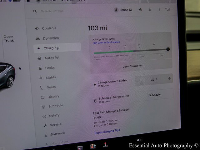Viewport: 200px width, 150px height.
Task: Go to the Display settings
Action: (x=53, y=97)
